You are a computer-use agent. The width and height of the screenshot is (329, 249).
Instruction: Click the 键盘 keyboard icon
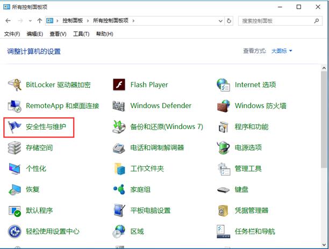pyautogui.click(x=223, y=190)
